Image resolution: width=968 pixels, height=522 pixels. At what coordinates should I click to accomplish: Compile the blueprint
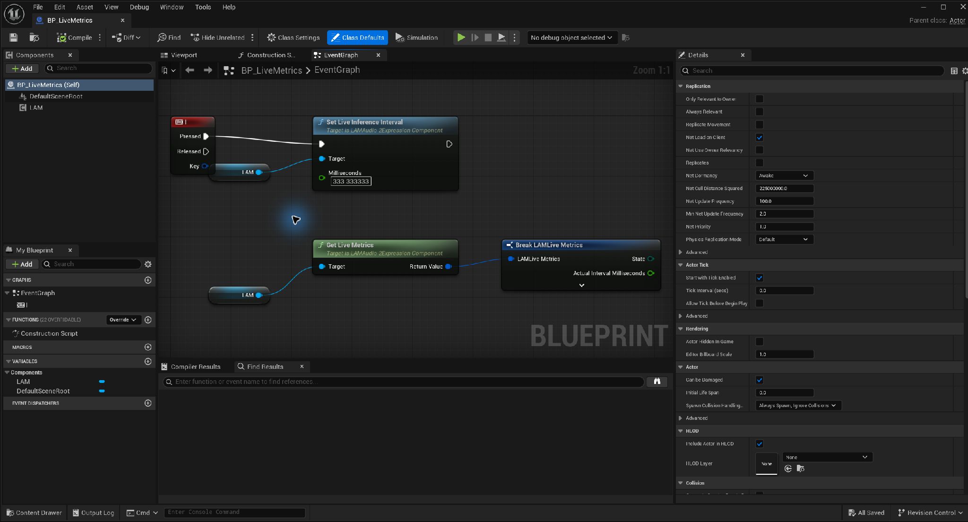click(74, 37)
